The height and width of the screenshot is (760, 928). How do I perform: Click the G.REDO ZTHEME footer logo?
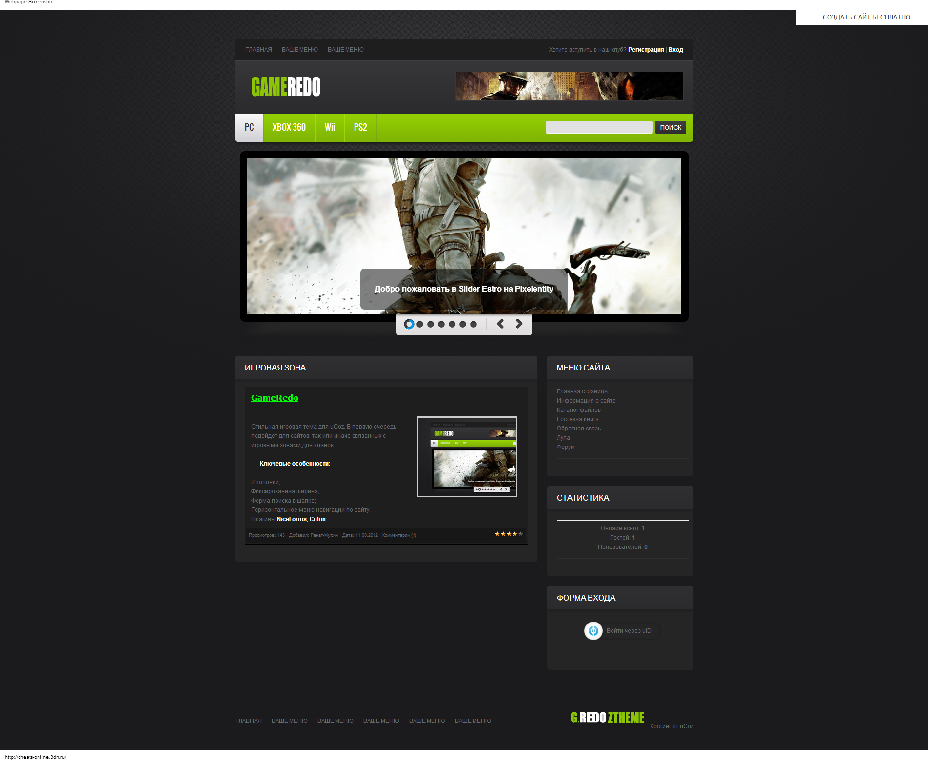click(x=607, y=718)
